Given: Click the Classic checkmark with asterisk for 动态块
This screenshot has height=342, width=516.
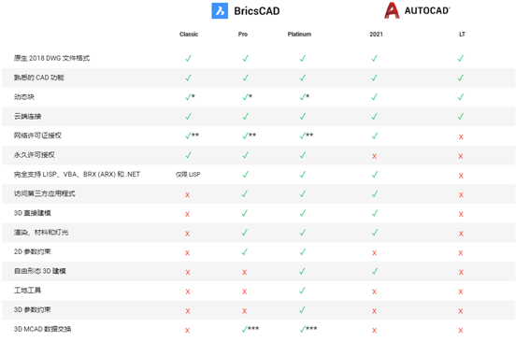Looking at the screenshot, I should pos(190,96).
